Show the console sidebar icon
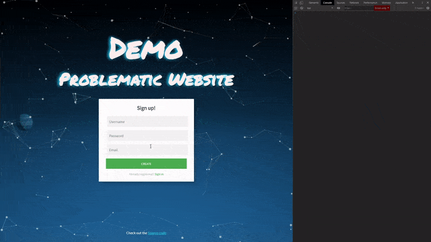Screen dimensions: 431x242 click(296, 8)
